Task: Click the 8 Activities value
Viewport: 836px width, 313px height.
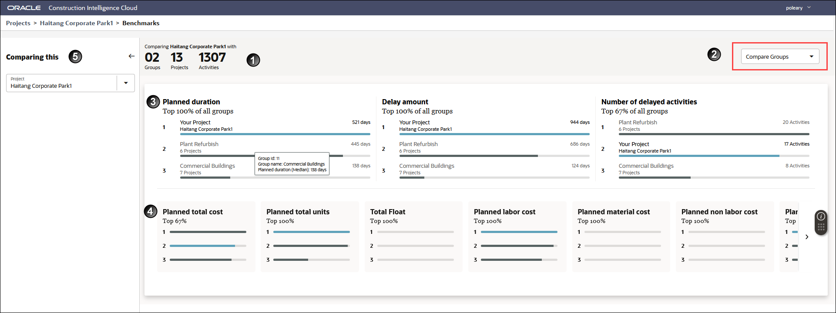Action: pos(797,166)
